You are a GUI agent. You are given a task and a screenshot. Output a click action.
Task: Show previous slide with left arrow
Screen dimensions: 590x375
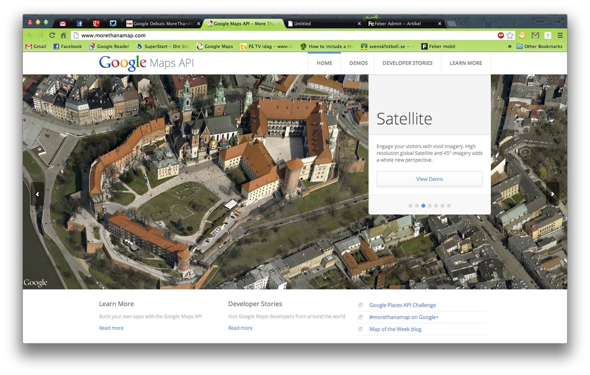pyautogui.click(x=37, y=194)
